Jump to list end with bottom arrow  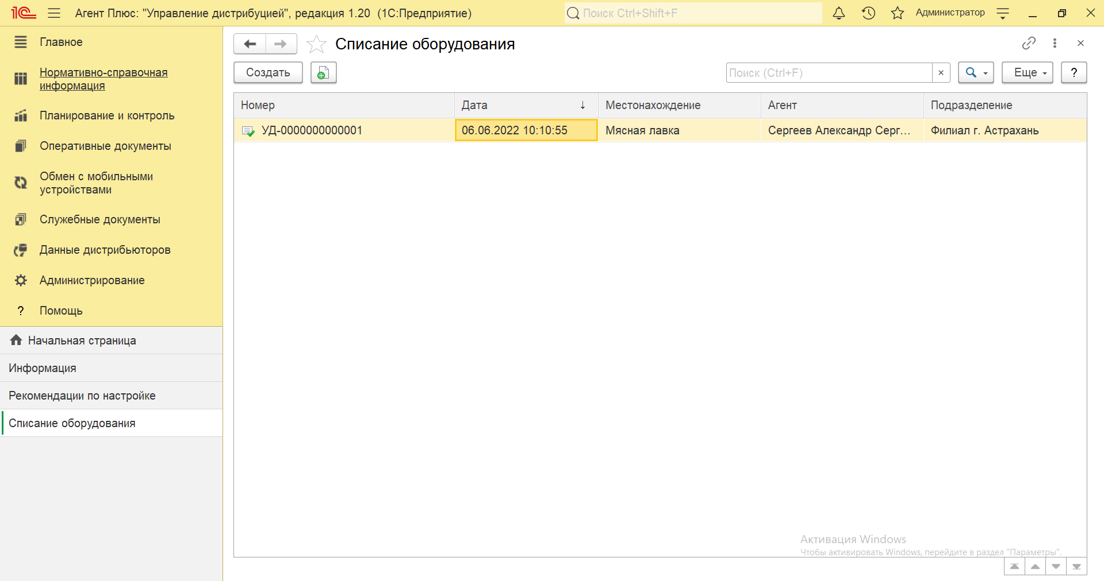pos(1076,567)
